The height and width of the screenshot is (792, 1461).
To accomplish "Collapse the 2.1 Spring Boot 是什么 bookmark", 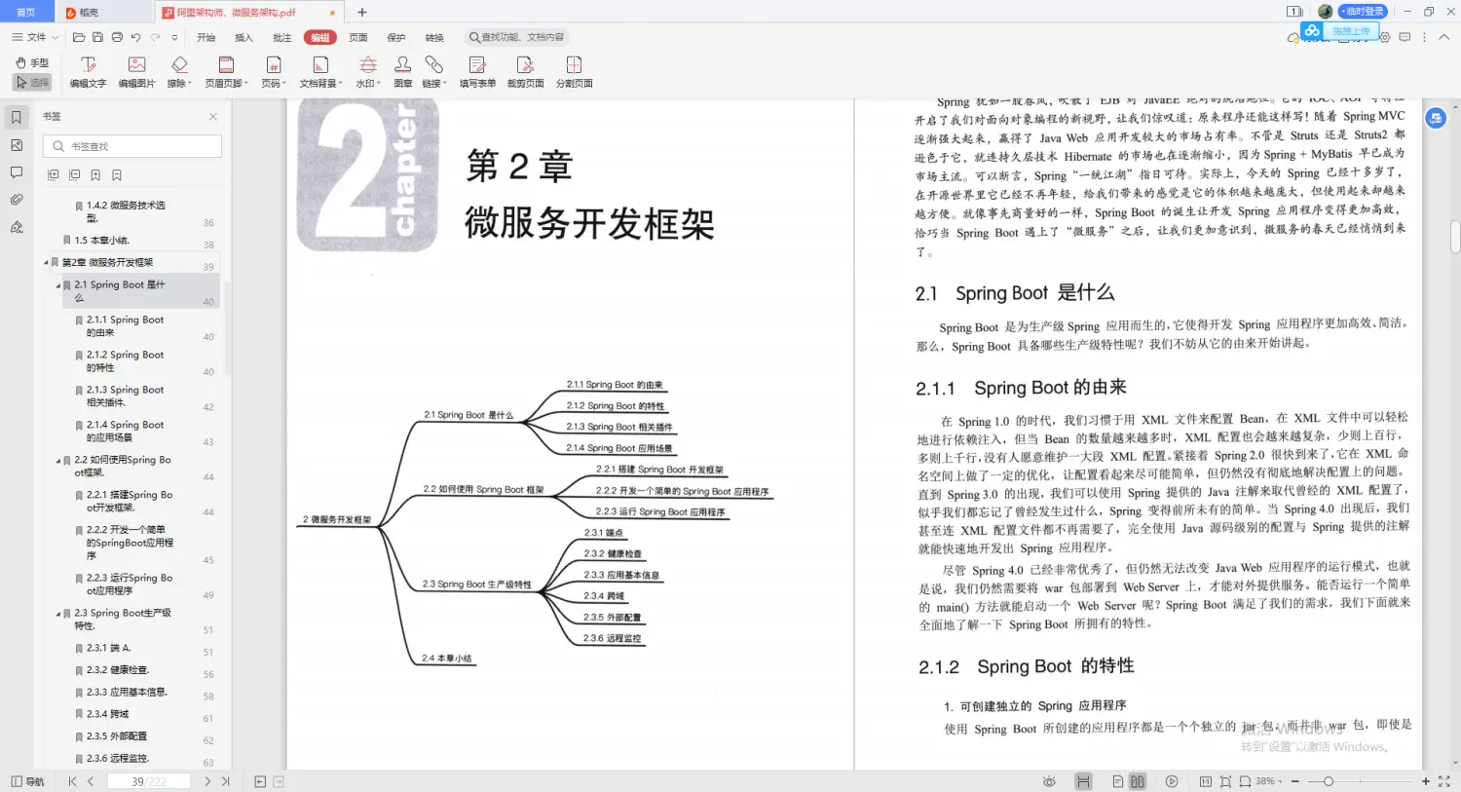I will click(x=57, y=285).
